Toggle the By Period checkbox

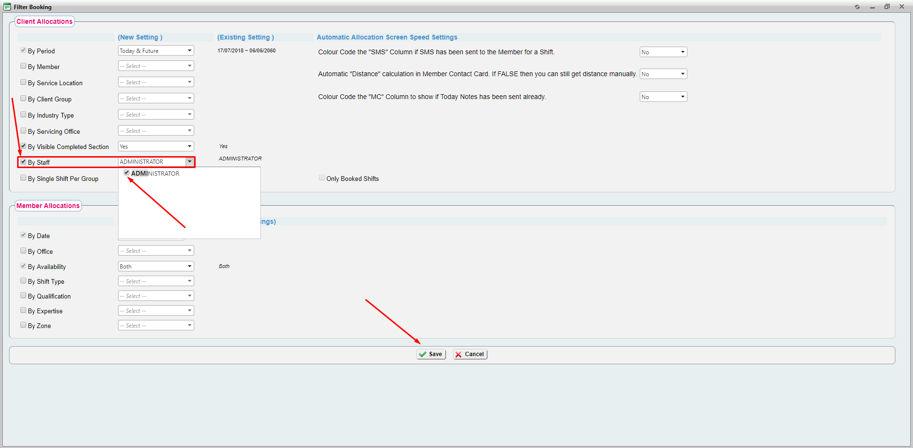[x=23, y=50]
